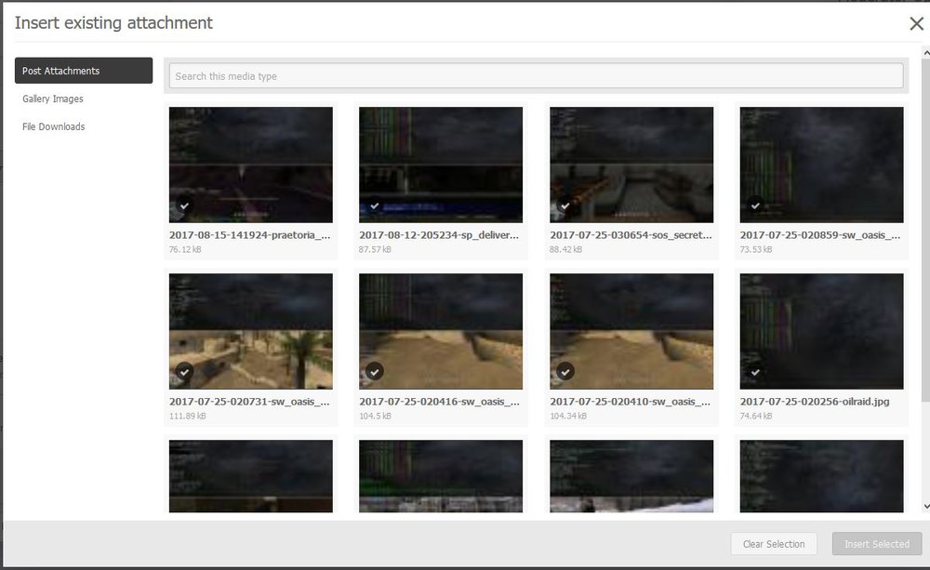Select second thumbnail in the third row

(x=441, y=476)
